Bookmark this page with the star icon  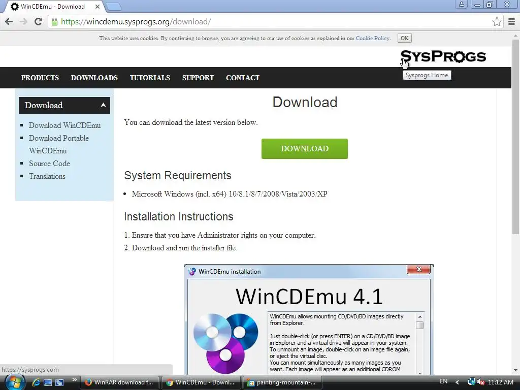coord(497,22)
